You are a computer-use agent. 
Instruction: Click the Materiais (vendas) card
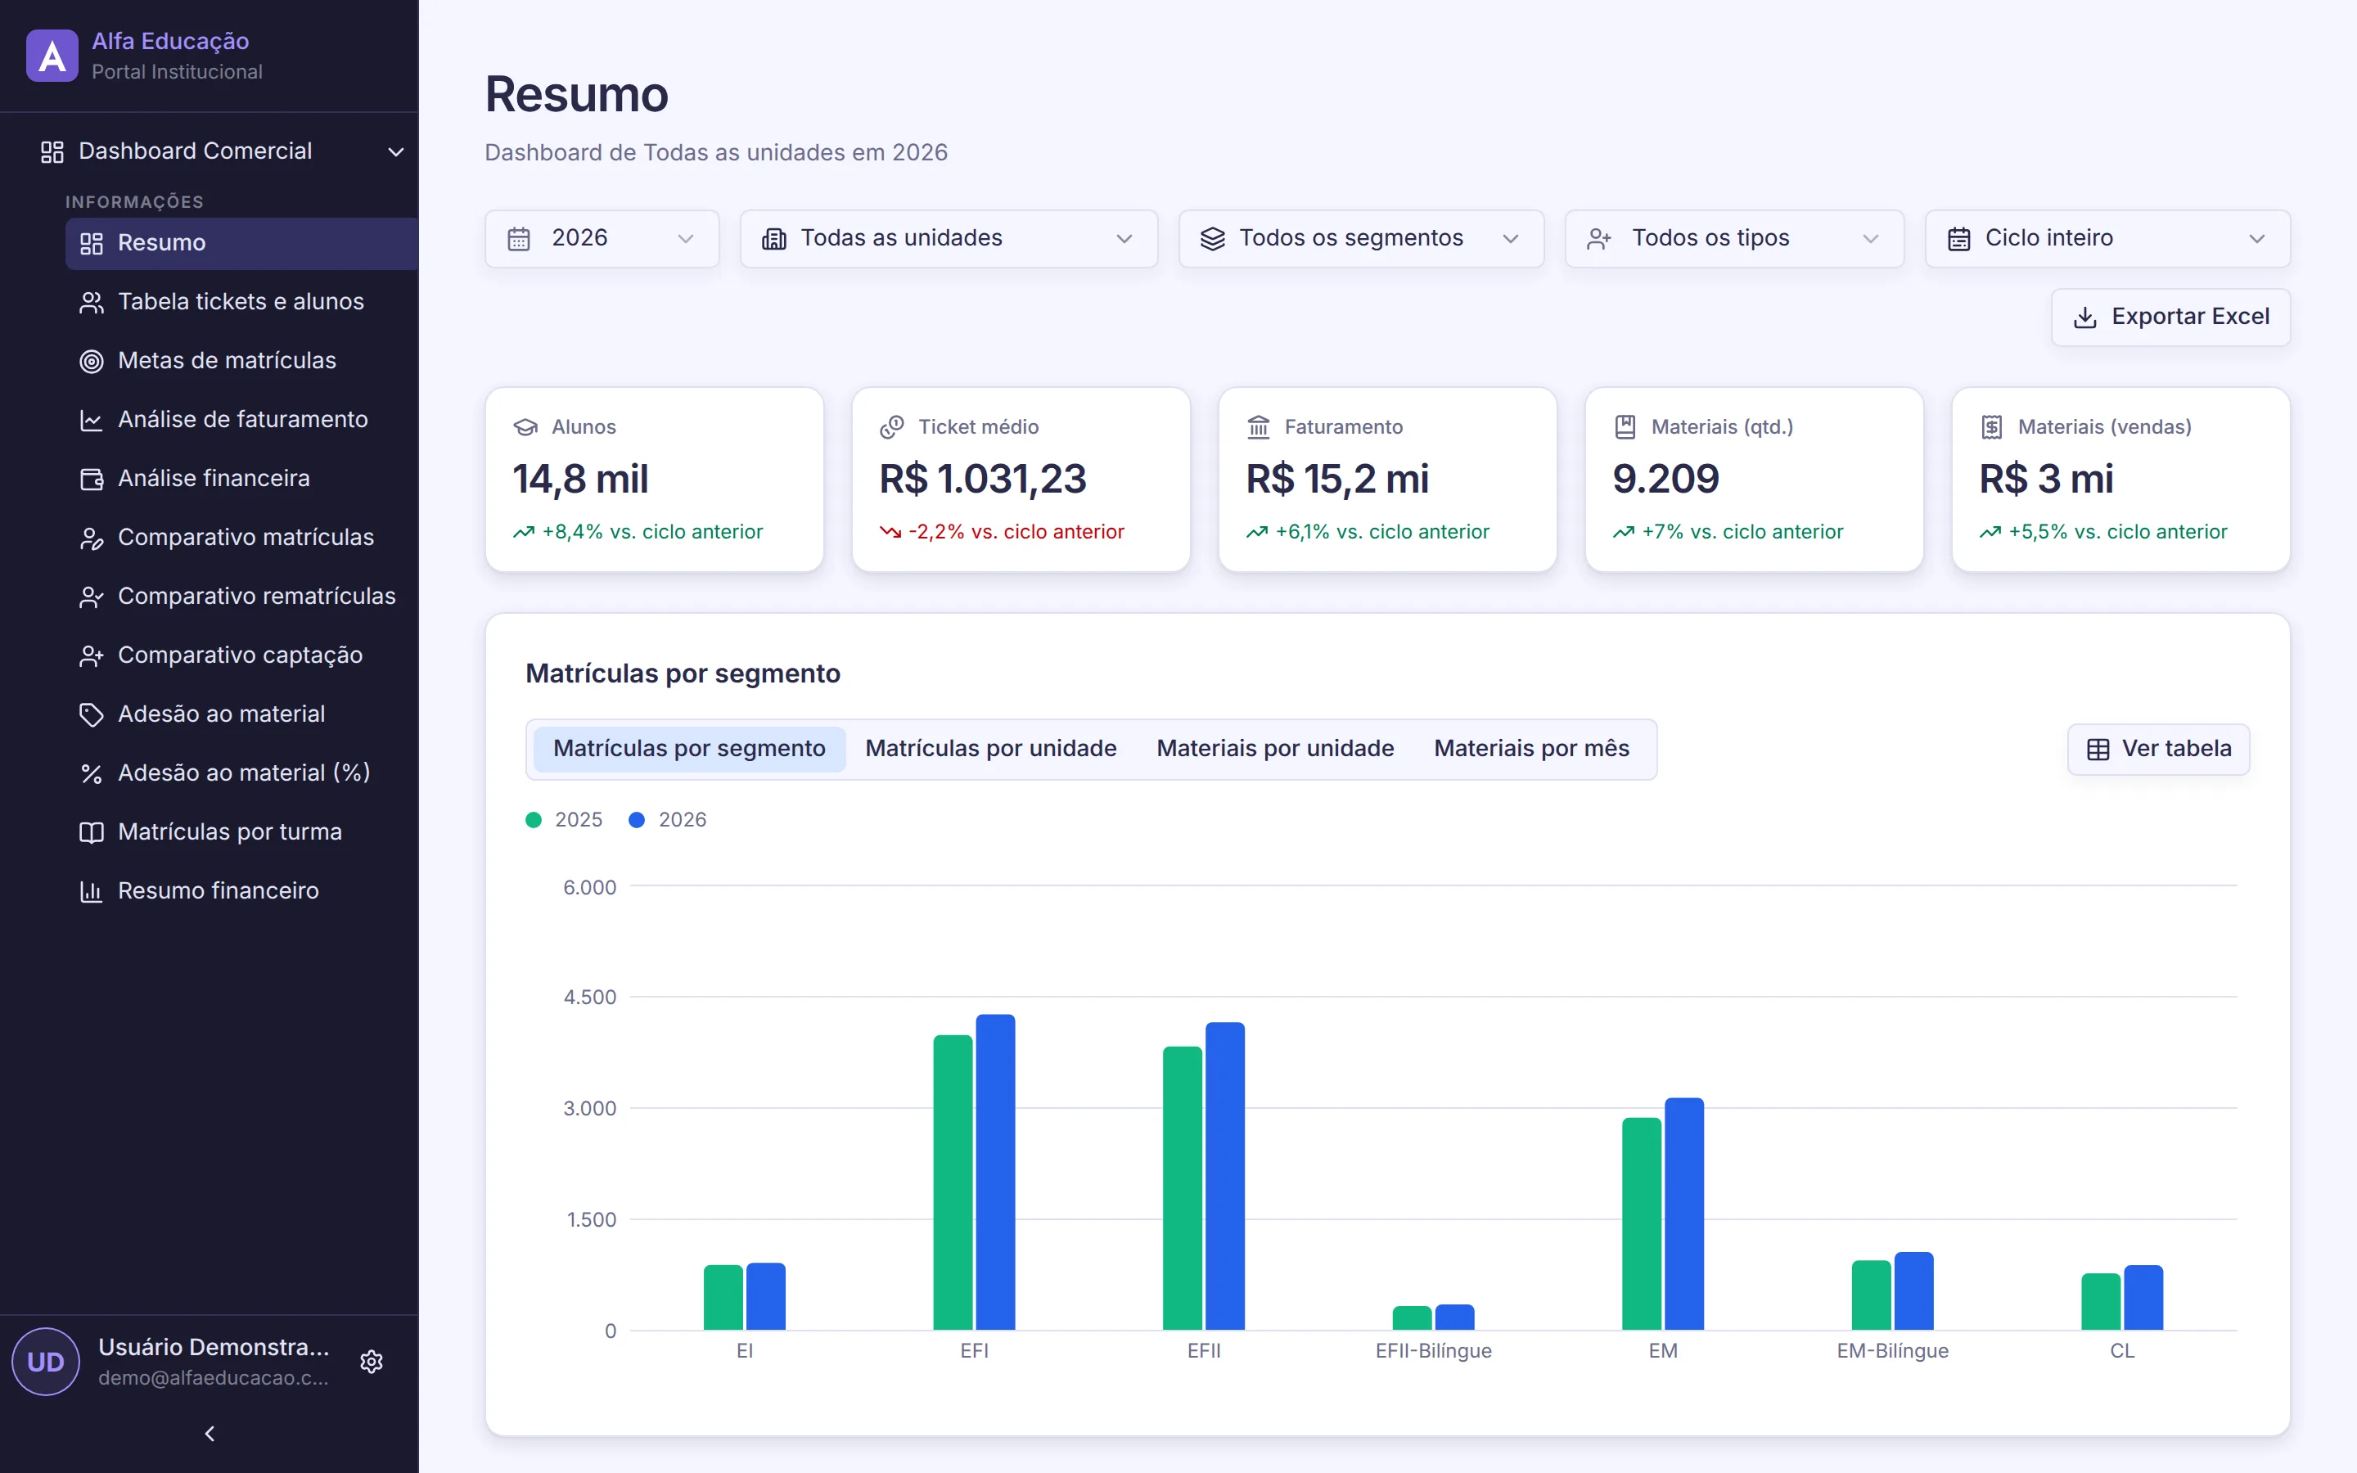(x=2120, y=480)
